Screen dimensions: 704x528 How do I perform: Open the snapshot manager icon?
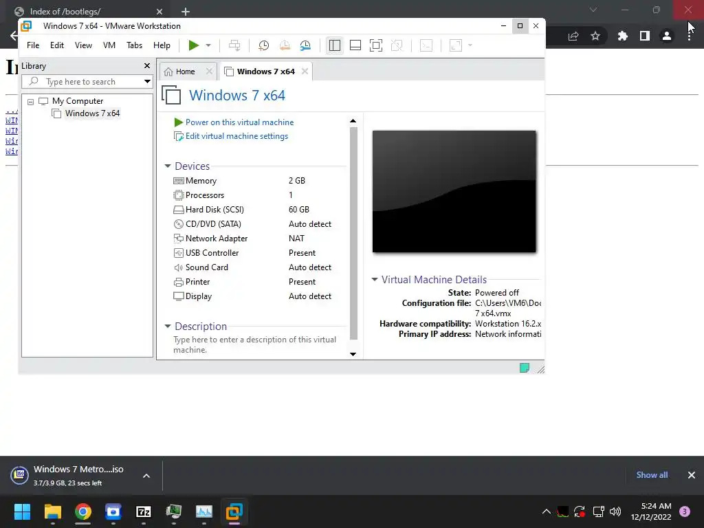[305, 45]
